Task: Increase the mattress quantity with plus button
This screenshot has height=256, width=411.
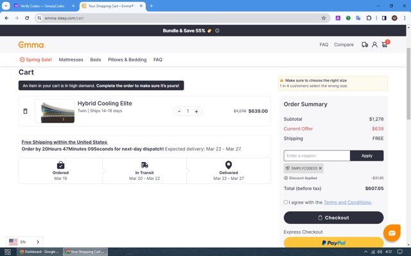Action: 197,111
